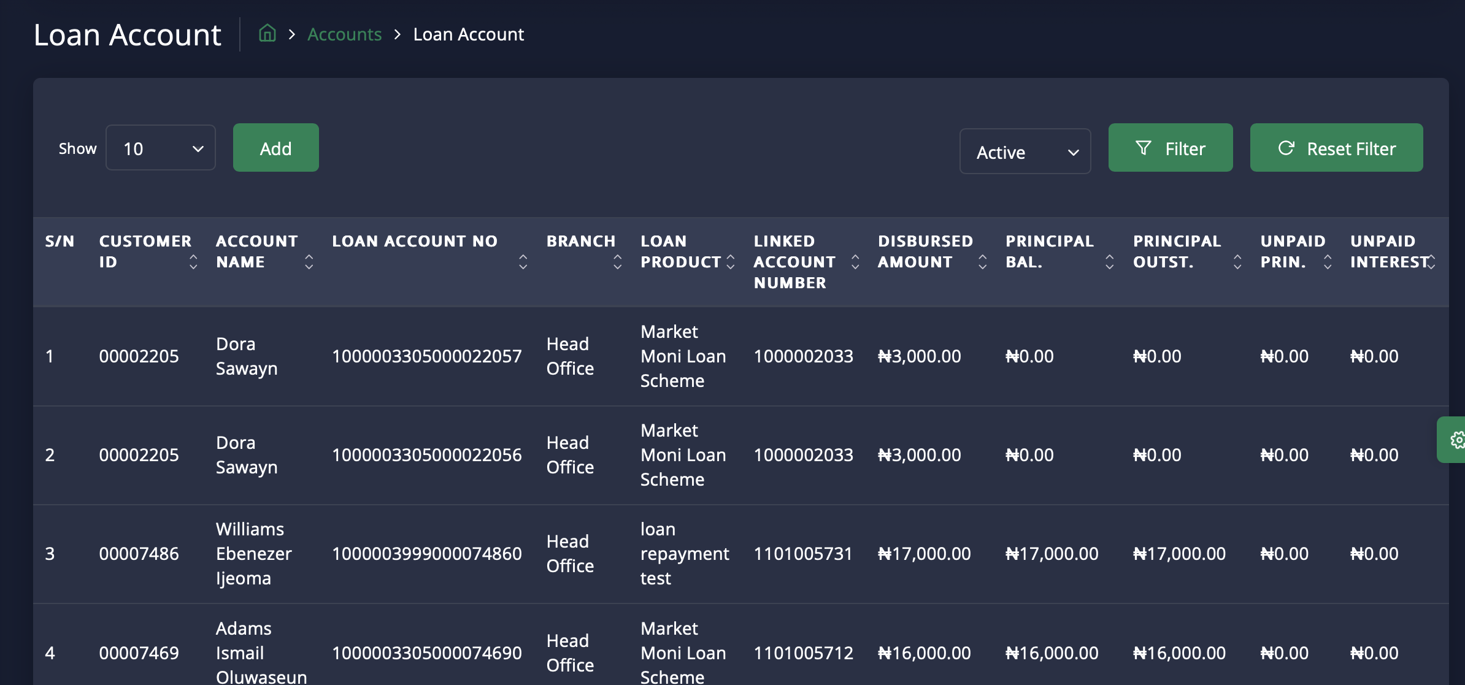Click the home icon in breadcrumb

(267, 33)
